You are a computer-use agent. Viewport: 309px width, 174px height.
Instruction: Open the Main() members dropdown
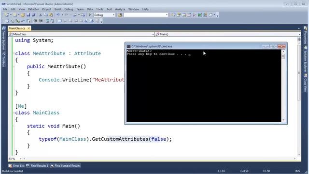[299, 34]
